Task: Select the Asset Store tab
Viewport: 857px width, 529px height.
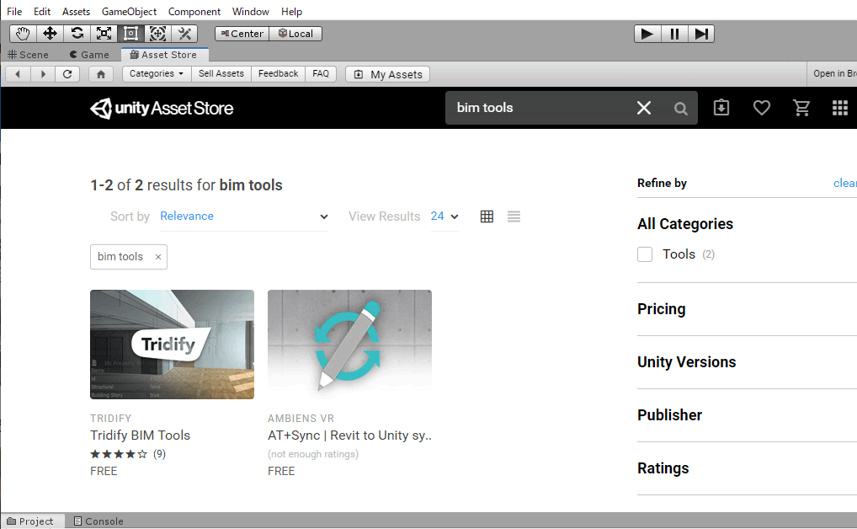Action: coord(164,55)
